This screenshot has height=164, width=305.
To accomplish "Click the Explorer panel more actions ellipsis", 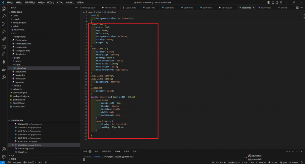I will 77,7.
